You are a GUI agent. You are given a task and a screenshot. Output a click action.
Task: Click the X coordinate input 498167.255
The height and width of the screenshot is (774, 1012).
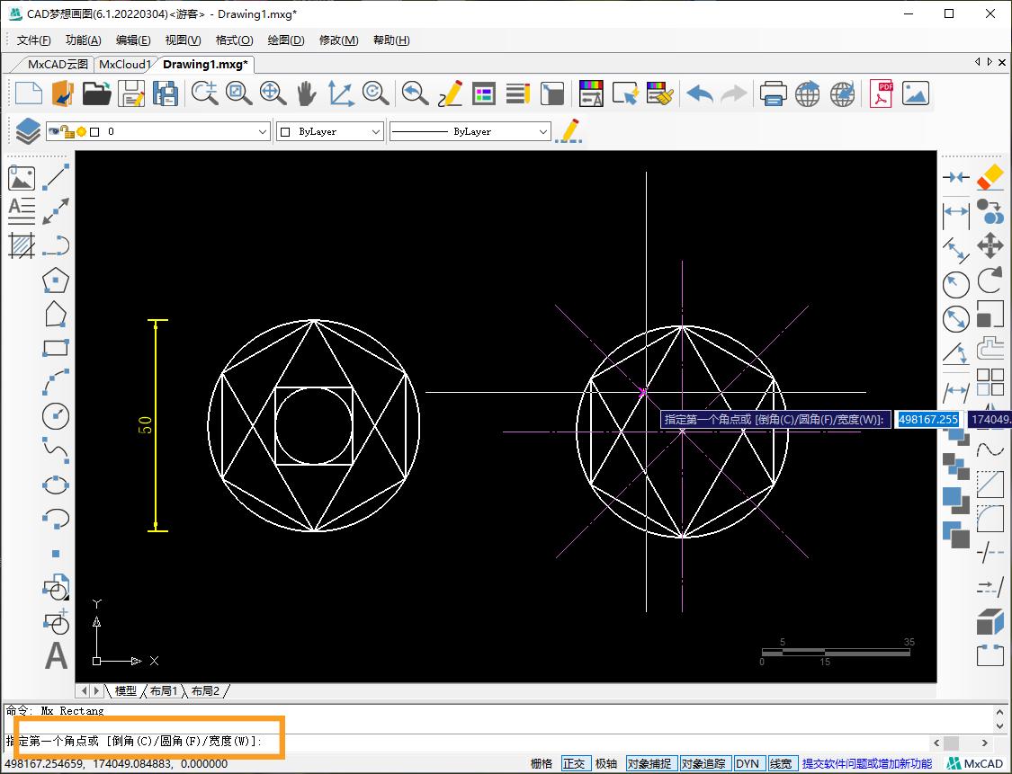click(x=928, y=419)
